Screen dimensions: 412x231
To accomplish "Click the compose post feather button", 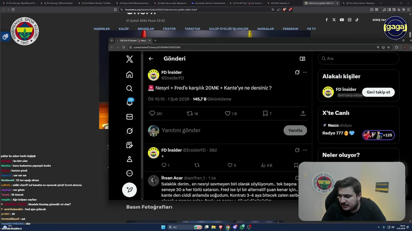I will pyautogui.click(x=129, y=190).
